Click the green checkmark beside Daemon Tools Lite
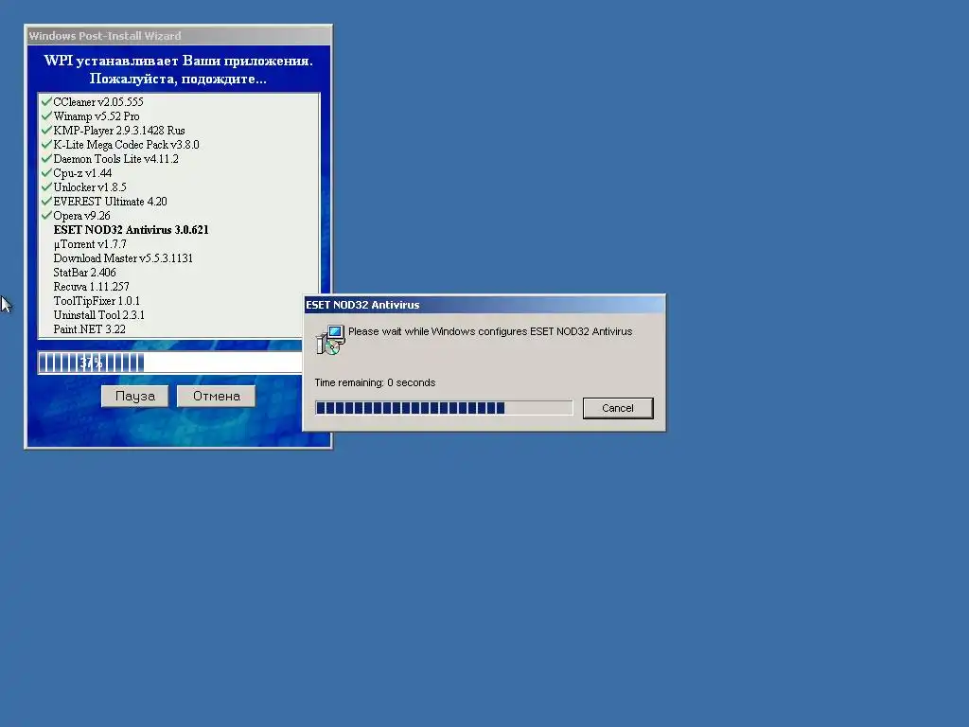This screenshot has width=969, height=727. click(46, 158)
